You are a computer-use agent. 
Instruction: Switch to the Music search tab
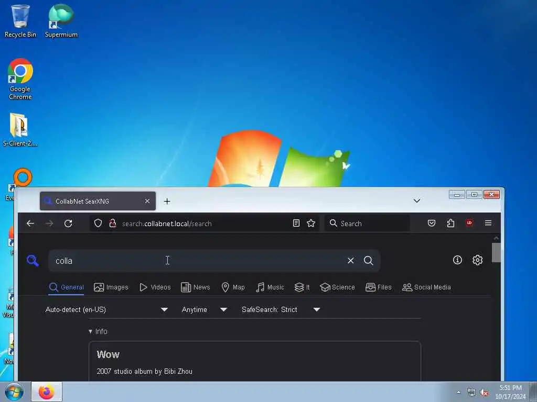pyautogui.click(x=270, y=287)
